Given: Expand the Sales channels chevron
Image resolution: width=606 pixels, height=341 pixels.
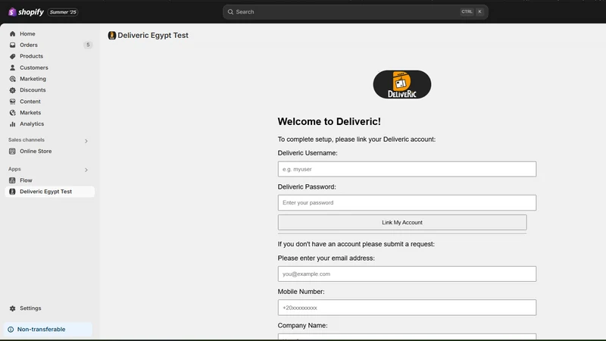Looking at the screenshot, I should tap(86, 141).
